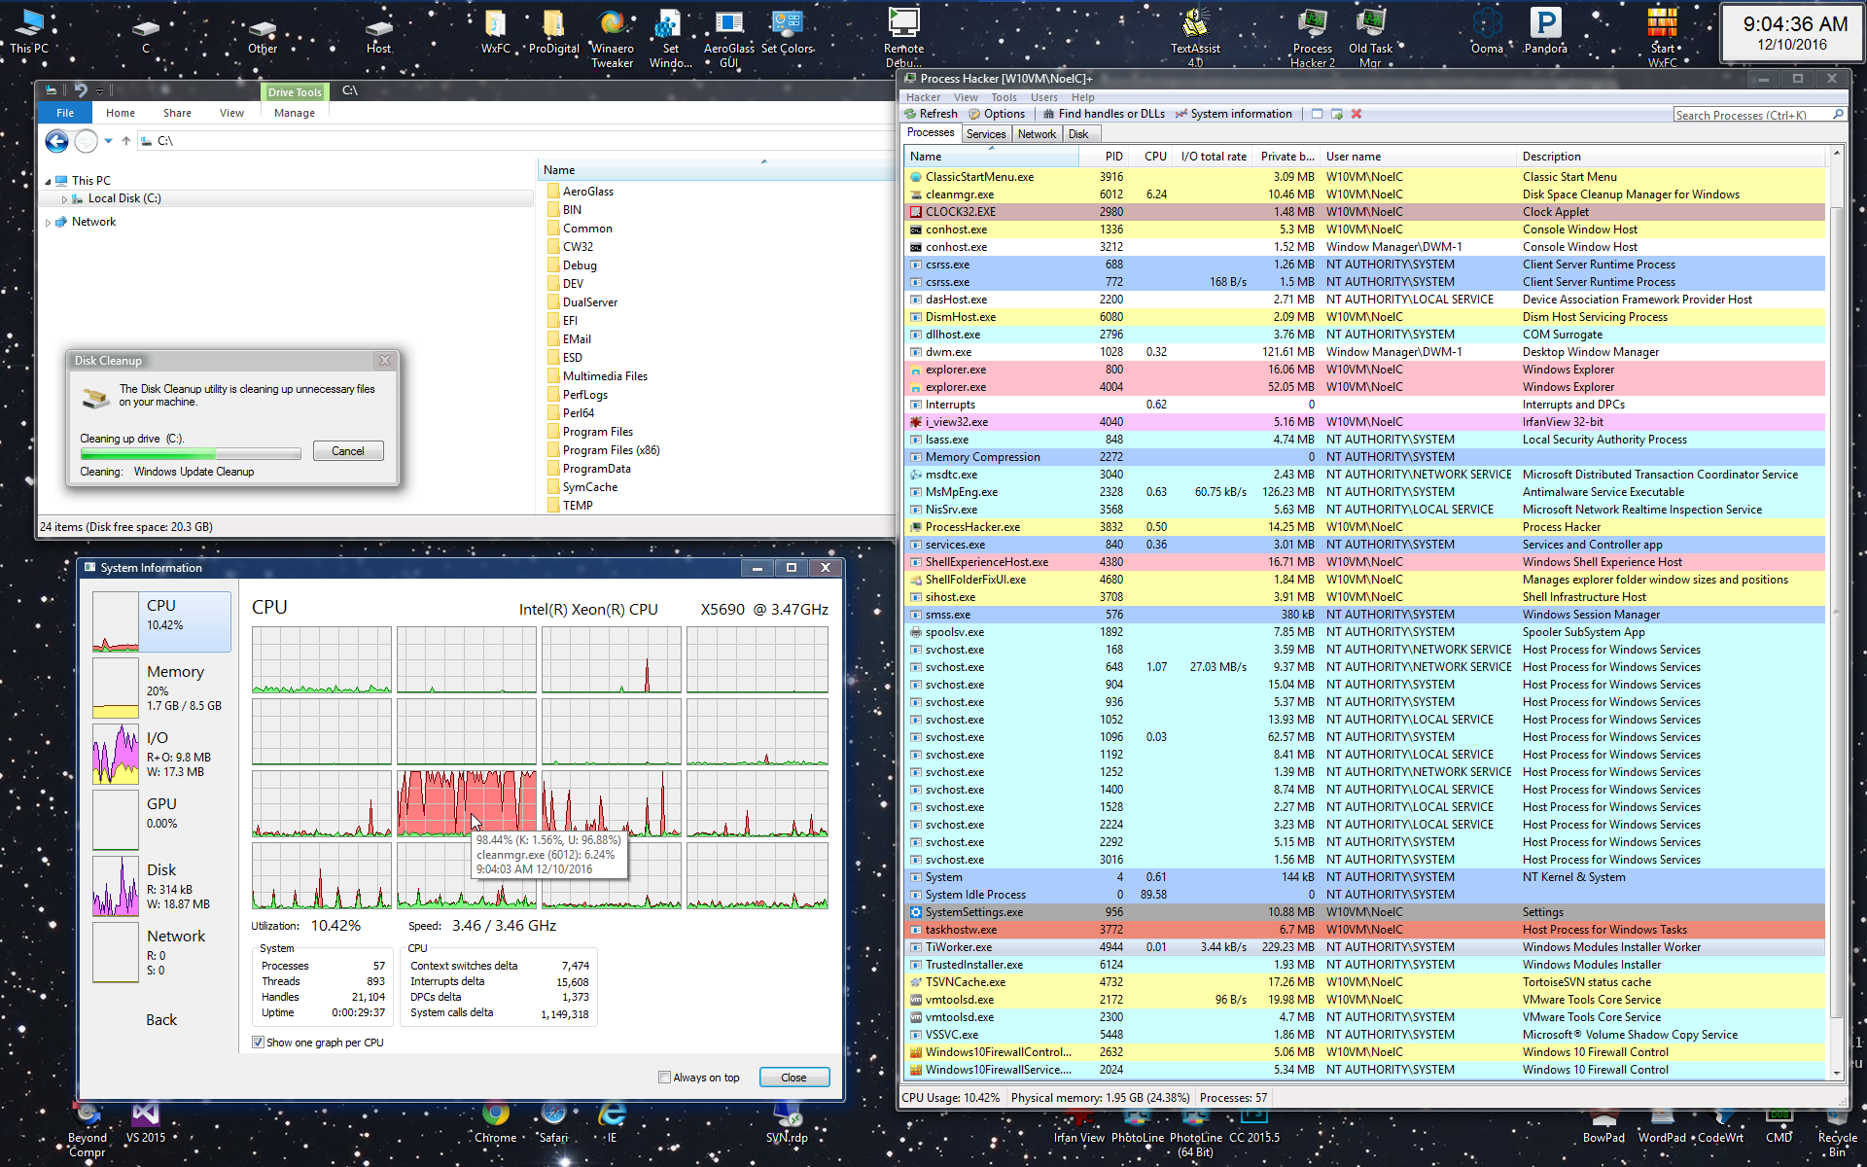Open Old Task Mgr desktop icon
The height and width of the screenshot is (1167, 1867).
[x=1371, y=39]
